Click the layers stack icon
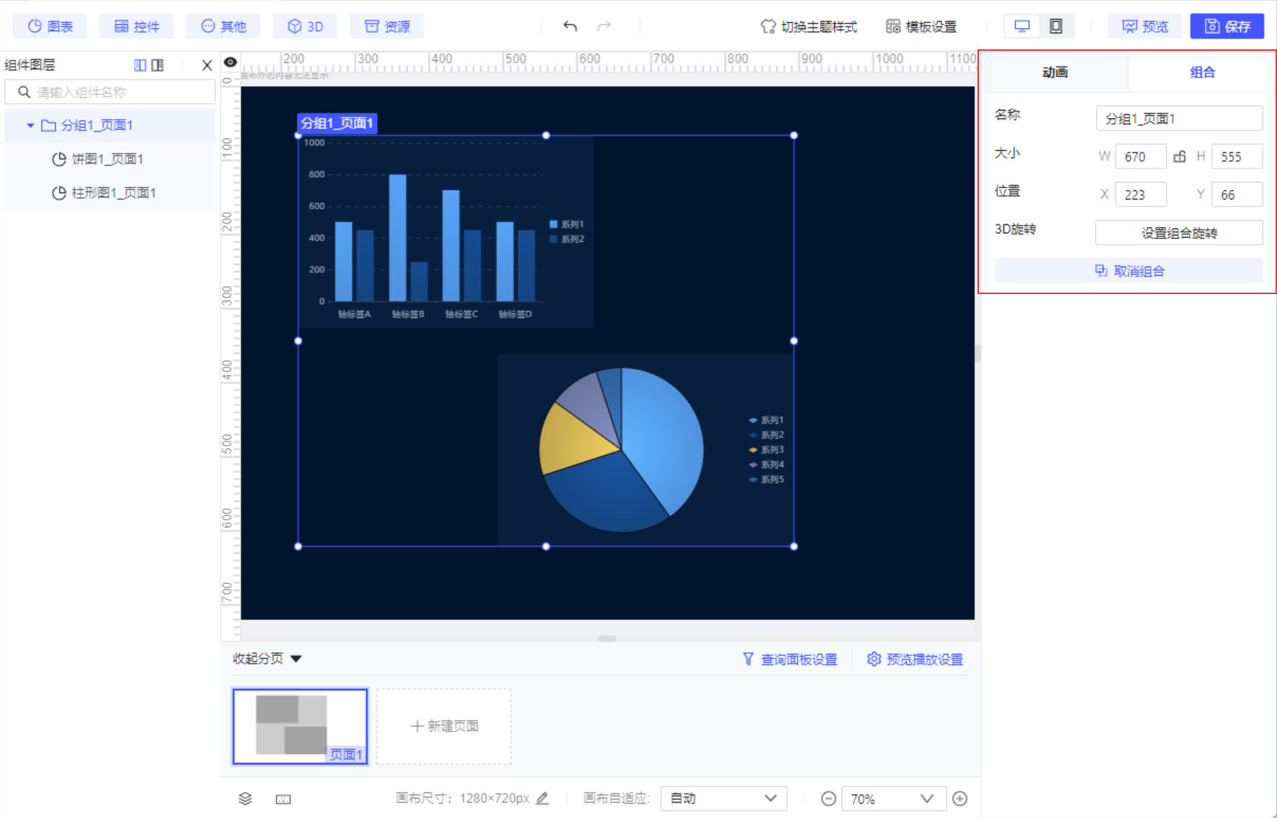 click(245, 798)
